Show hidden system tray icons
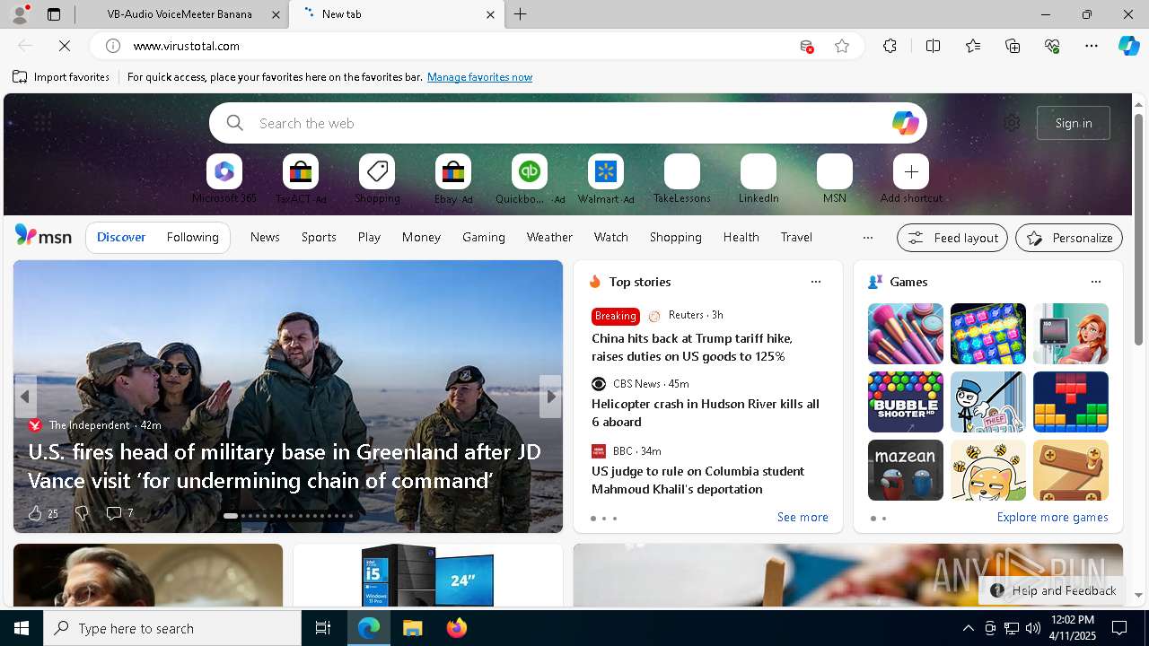 click(968, 628)
